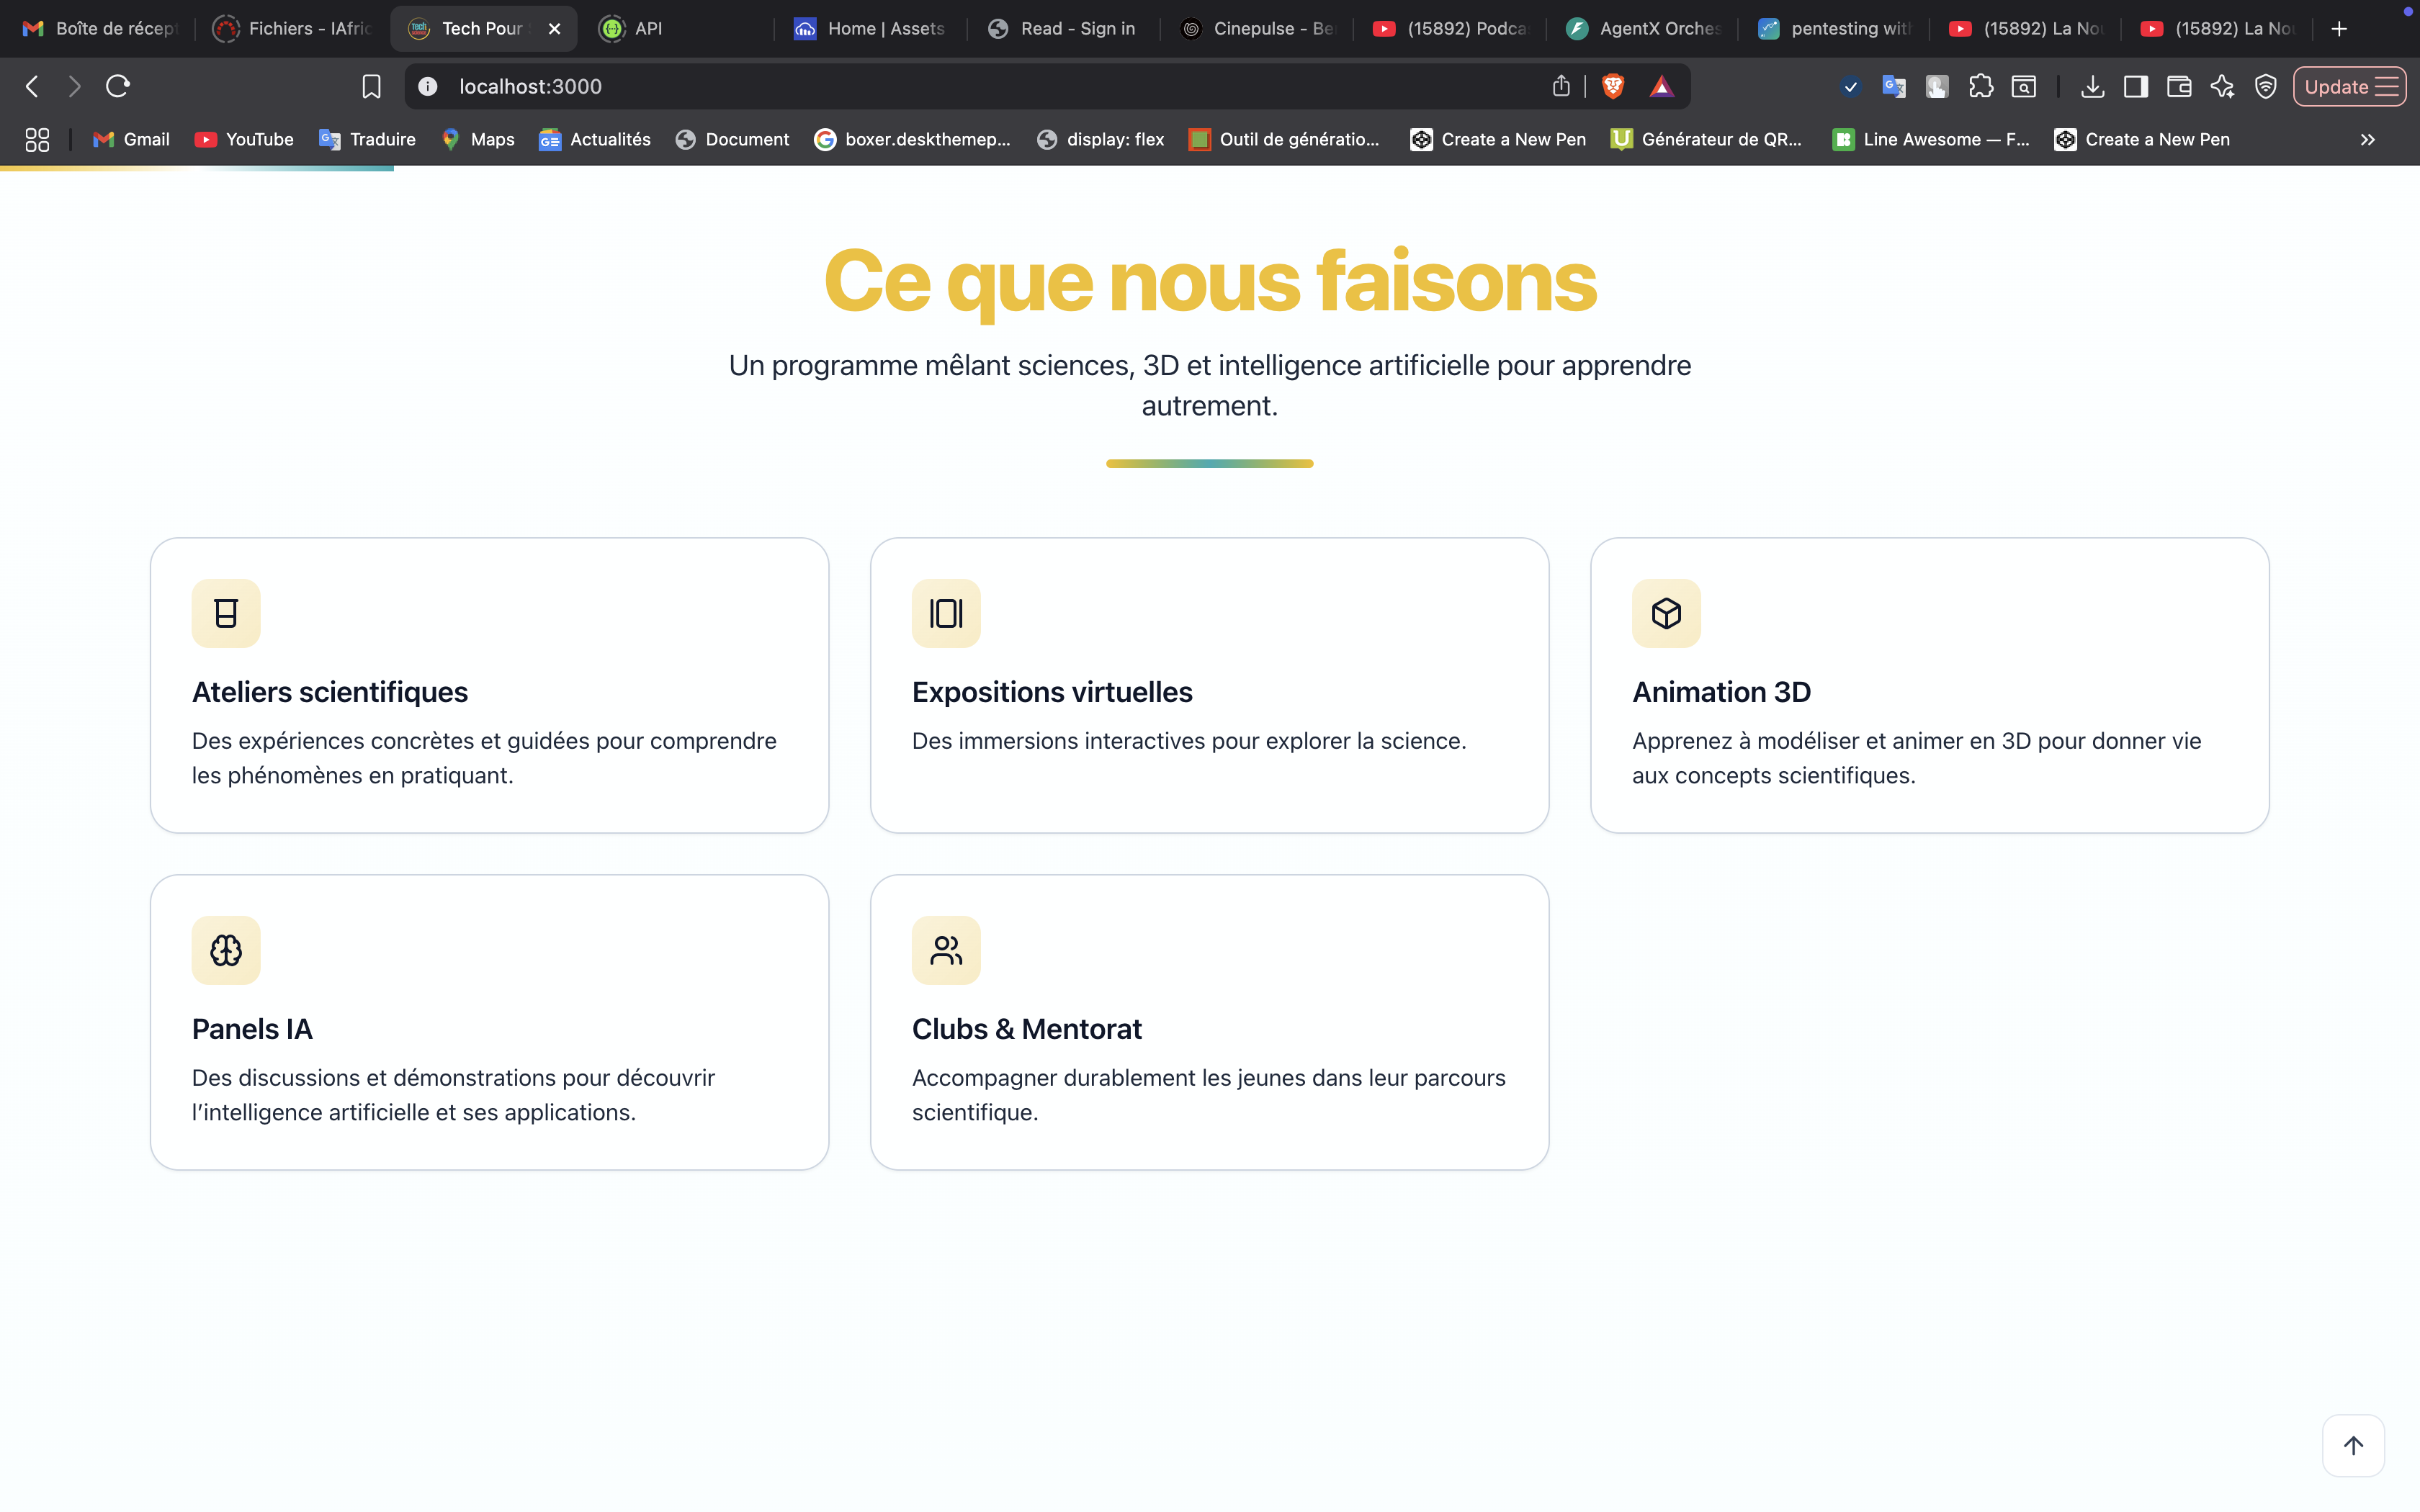Open the Line Awesome bookmark
This screenshot has width=2420, height=1512.
pos(1931,139)
